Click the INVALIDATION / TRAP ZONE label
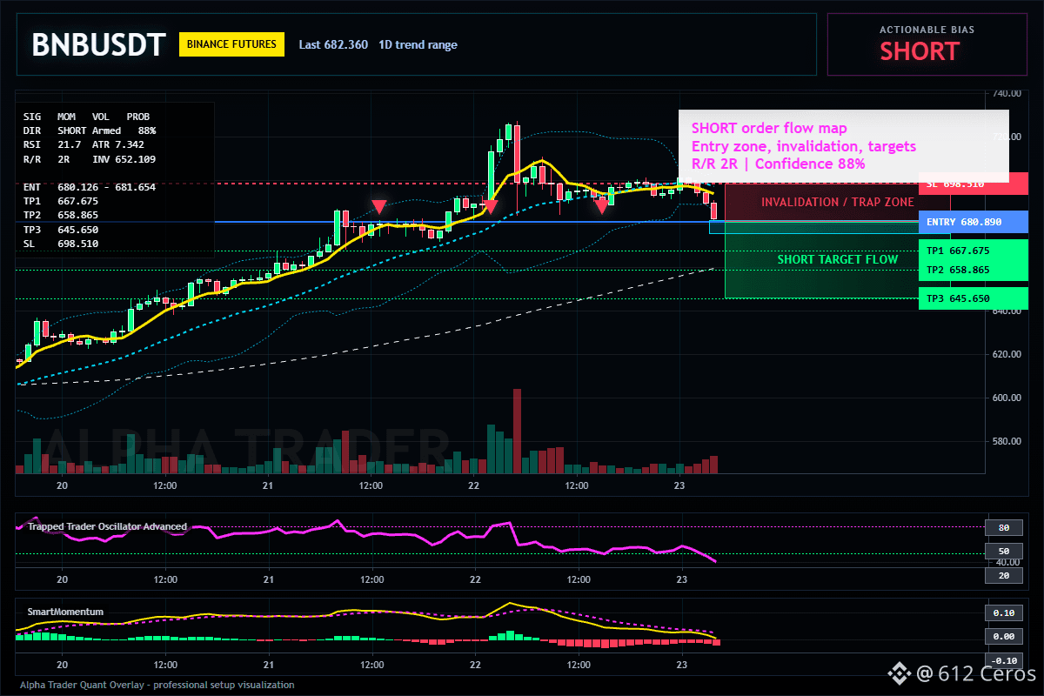The height and width of the screenshot is (696, 1044). (x=838, y=202)
